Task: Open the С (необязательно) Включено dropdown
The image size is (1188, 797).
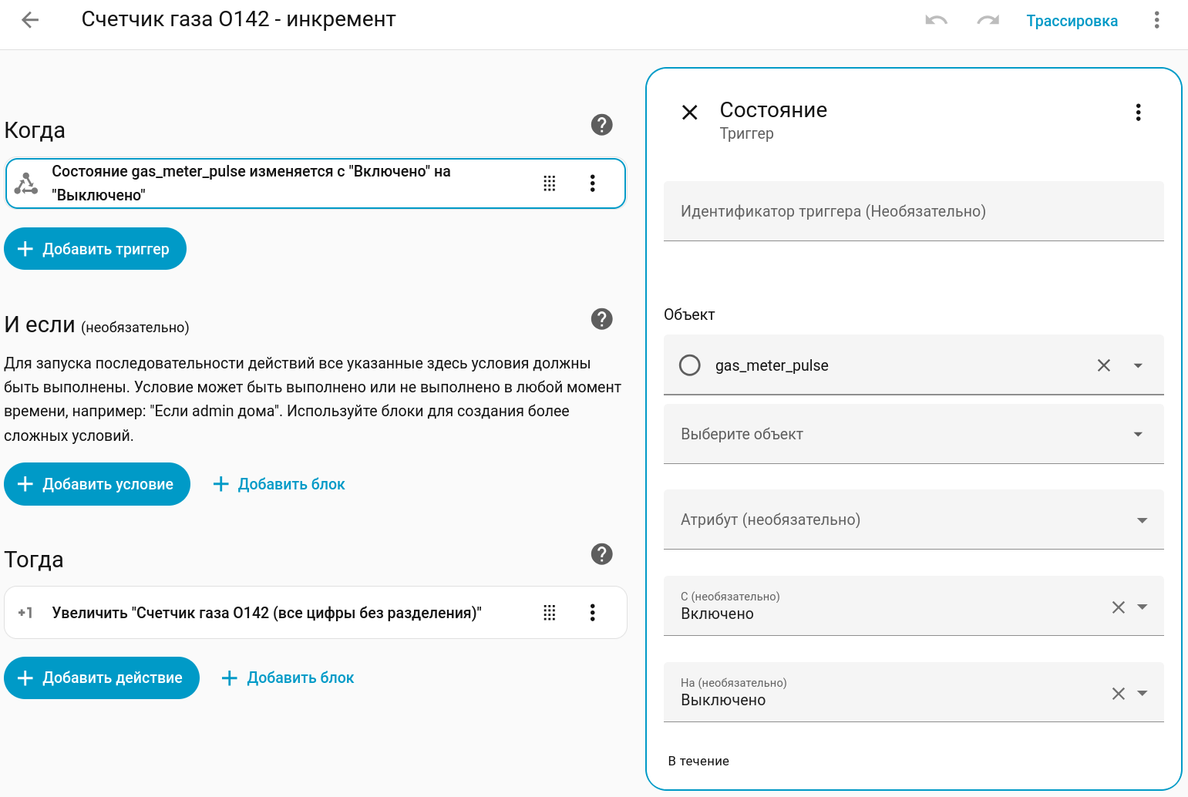Action: tap(1143, 607)
